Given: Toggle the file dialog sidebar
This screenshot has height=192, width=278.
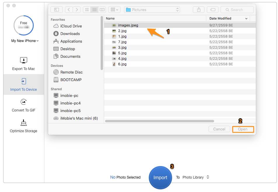Looking at the screenshot, I should point(57,10).
